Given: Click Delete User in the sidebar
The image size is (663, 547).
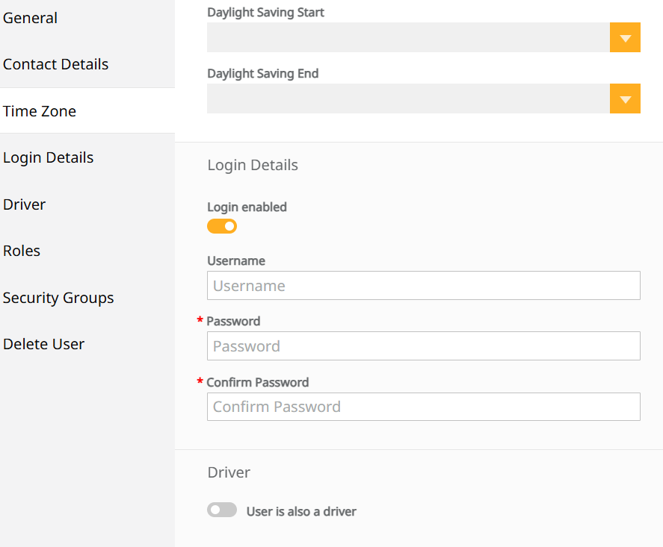Looking at the screenshot, I should coord(43,345).
